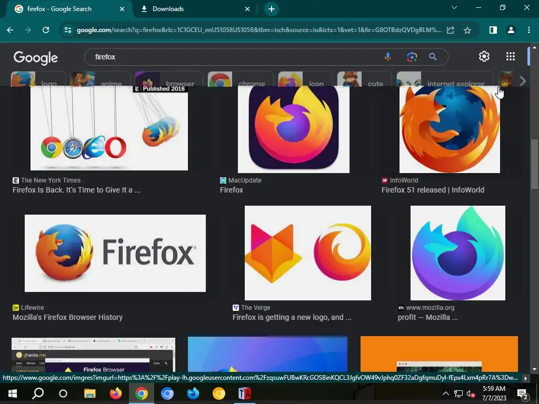
Task: Open Chrome taskbar icon
Action: click(x=141, y=393)
